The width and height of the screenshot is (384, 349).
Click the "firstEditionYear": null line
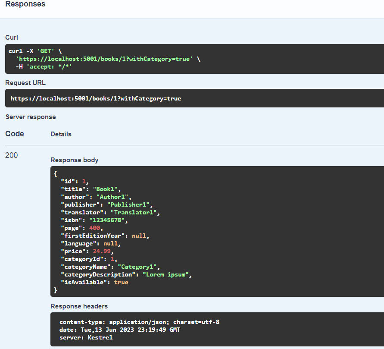coord(105,236)
